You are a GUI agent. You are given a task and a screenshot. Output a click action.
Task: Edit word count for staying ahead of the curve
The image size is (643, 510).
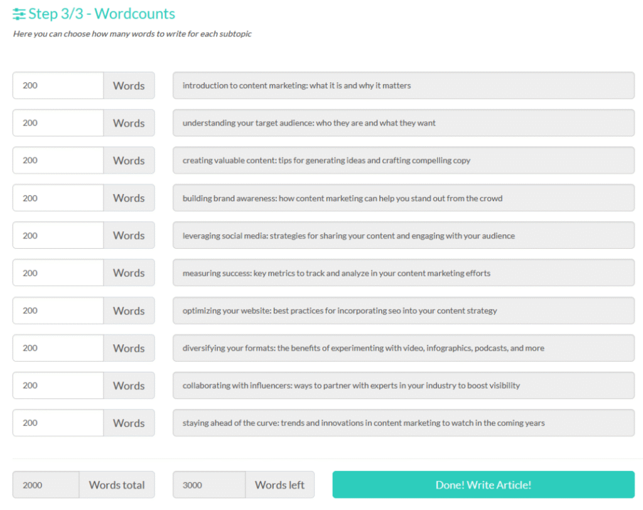click(58, 423)
